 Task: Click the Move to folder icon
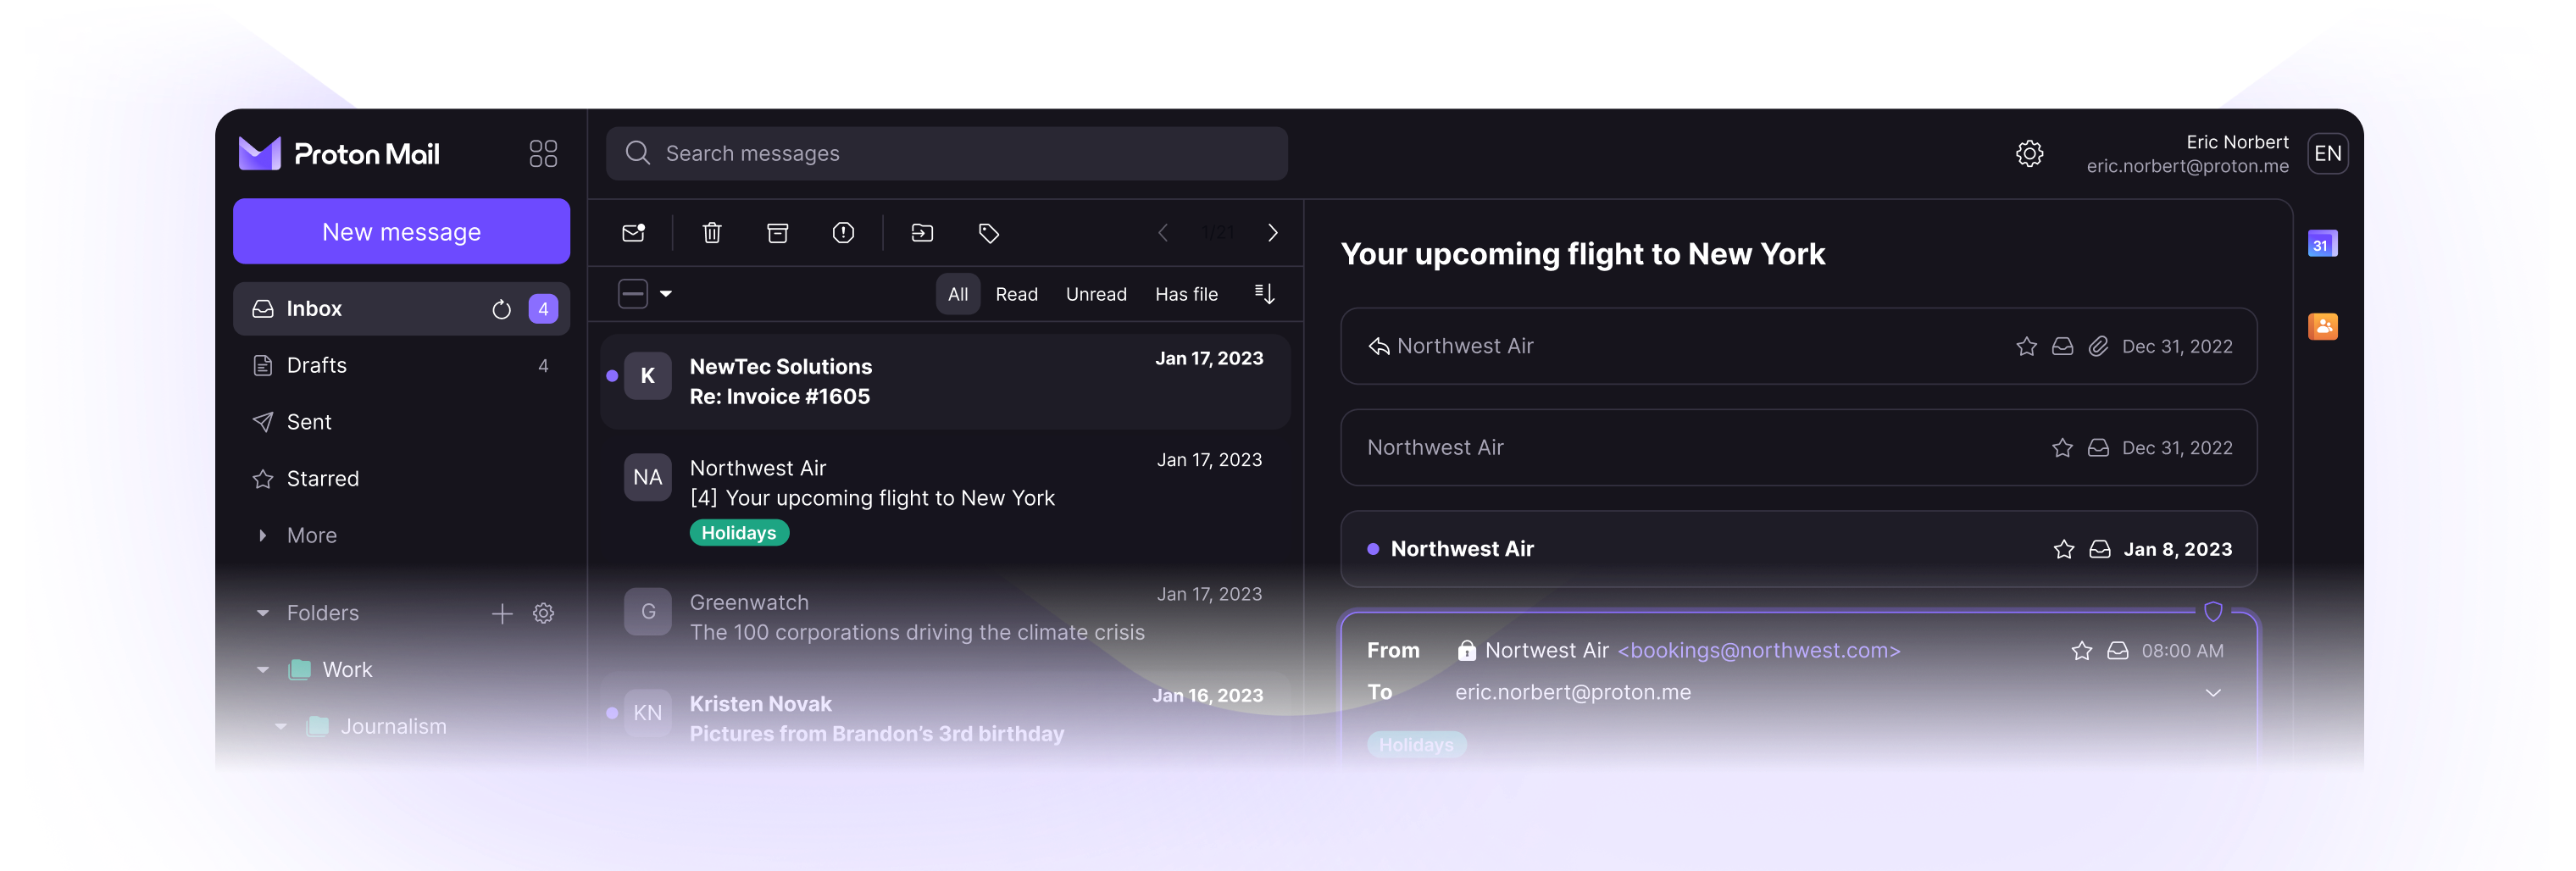pyautogui.click(x=922, y=233)
